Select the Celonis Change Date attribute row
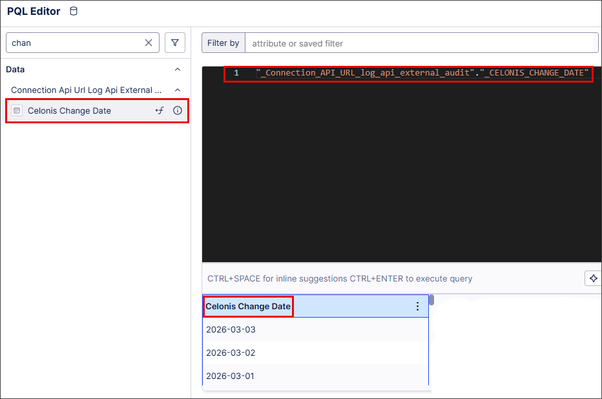 tap(97, 111)
